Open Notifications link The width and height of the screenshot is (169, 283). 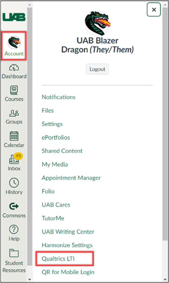click(x=58, y=97)
